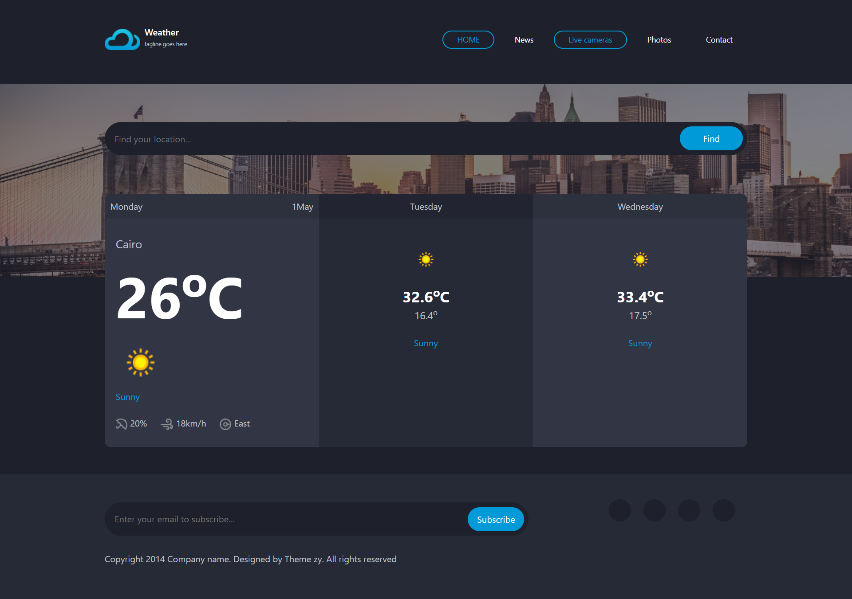Open the HOME menu item
The height and width of the screenshot is (599, 852).
click(x=468, y=40)
